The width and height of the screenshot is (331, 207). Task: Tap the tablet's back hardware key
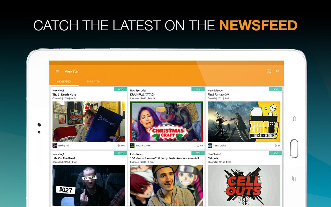[294, 119]
